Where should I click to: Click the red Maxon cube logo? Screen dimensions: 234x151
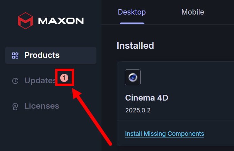click(x=26, y=21)
